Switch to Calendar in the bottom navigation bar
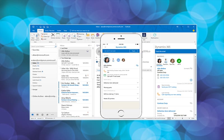This screenshot has width=224, height=140. (38, 115)
